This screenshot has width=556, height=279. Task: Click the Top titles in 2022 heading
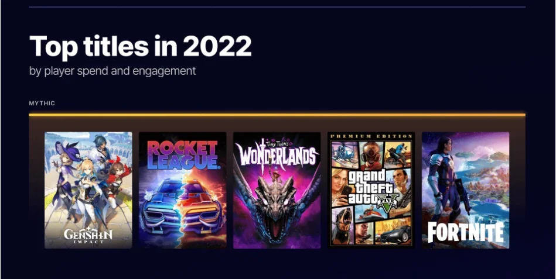(140, 47)
